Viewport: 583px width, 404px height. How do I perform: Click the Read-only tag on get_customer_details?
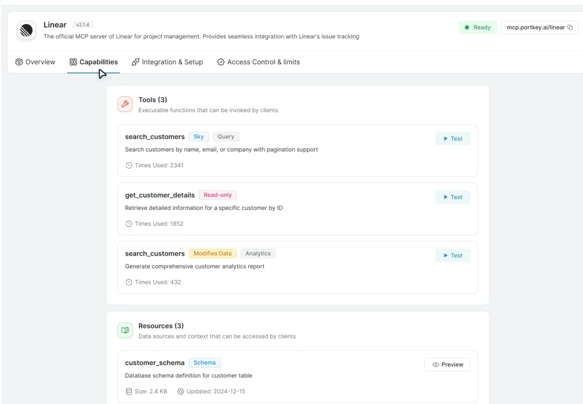coord(218,195)
